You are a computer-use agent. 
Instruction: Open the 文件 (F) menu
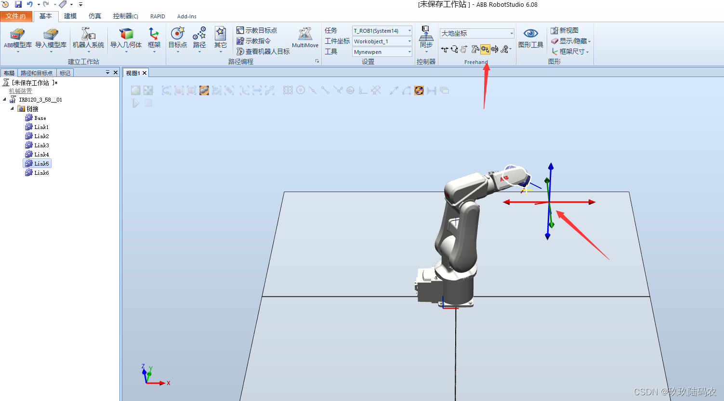[16, 16]
